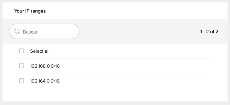Toggle selection of all IP ranges
Viewport: 230px width, 105px height.
click(x=22, y=51)
